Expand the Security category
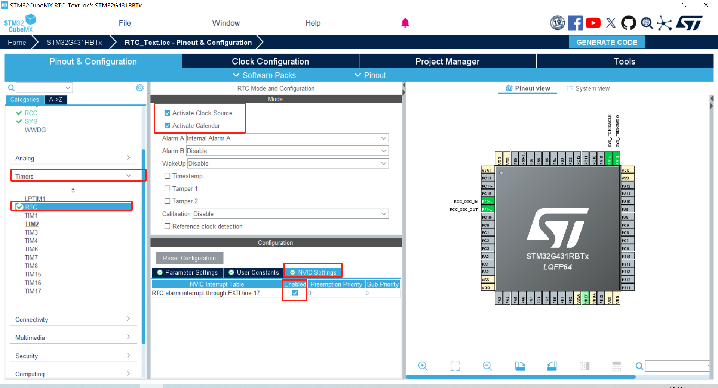 pos(73,356)
